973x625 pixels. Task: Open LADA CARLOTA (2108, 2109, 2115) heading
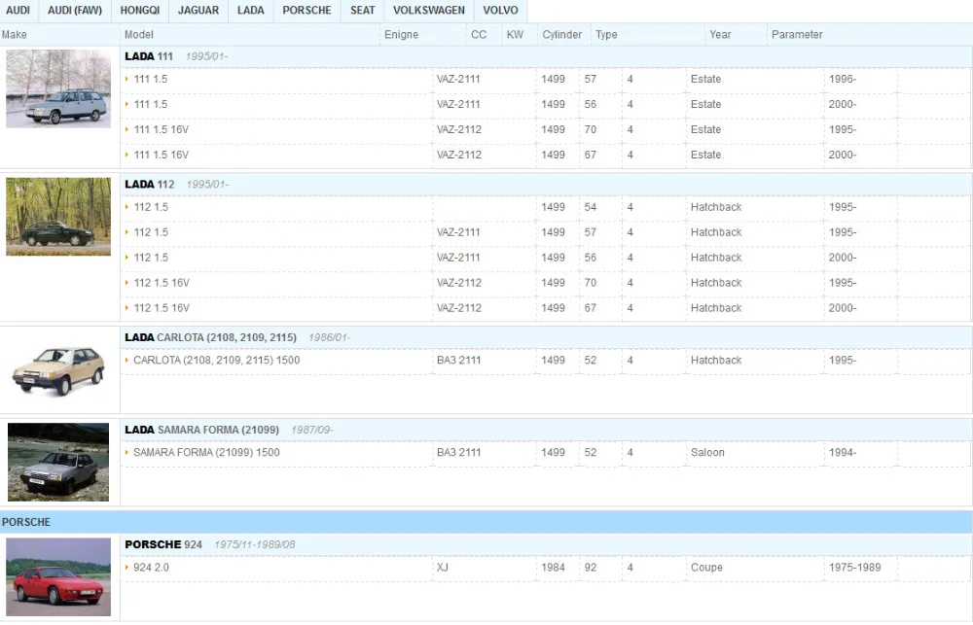click(x=210, y=337)
